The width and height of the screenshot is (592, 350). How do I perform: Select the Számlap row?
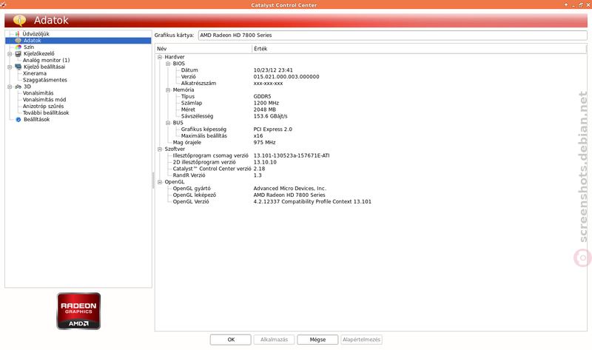371,103
